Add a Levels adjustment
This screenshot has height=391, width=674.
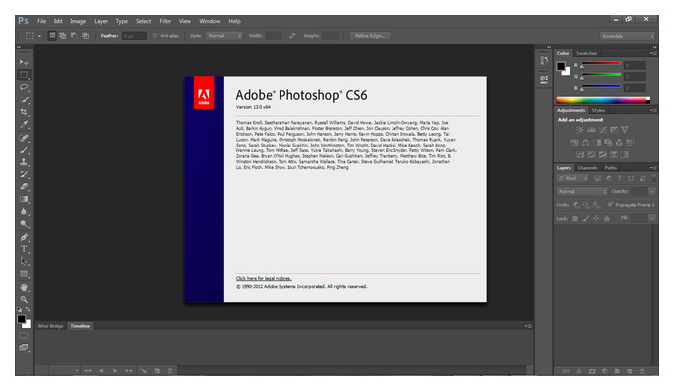[x=591, y=130]
